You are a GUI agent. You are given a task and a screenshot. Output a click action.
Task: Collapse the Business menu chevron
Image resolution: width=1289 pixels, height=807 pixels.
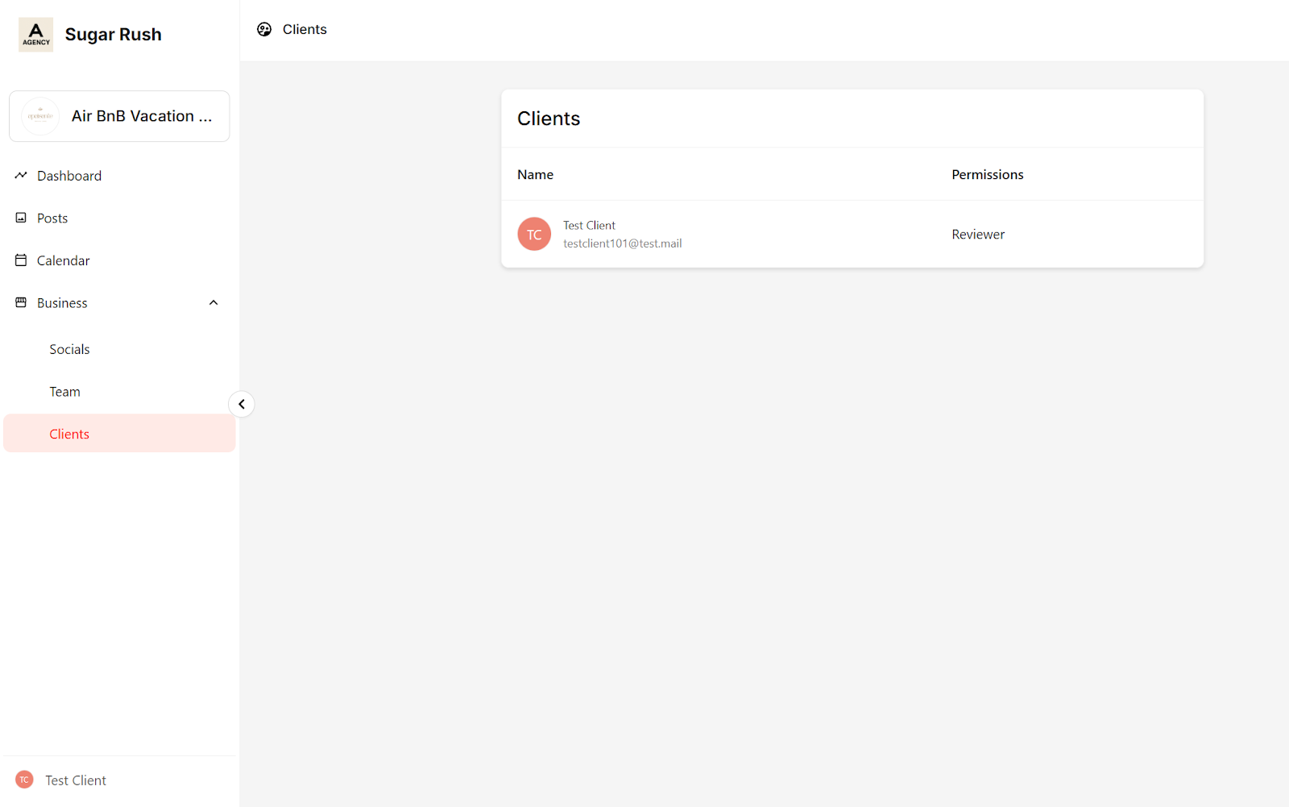213,303
